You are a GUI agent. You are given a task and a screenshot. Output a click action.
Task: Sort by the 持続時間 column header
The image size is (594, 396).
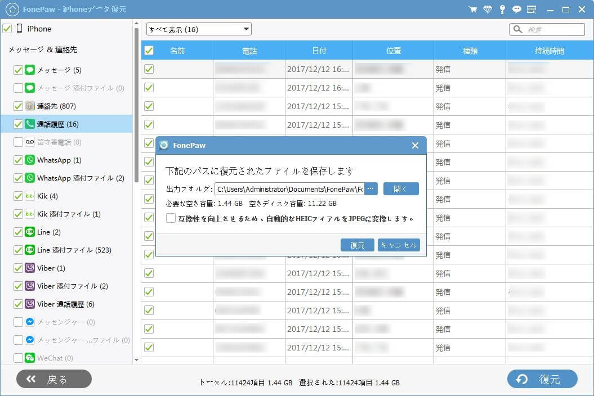[x=550, y=51]
